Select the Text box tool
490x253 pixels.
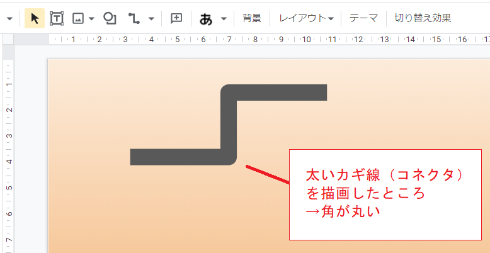point(57,18)
